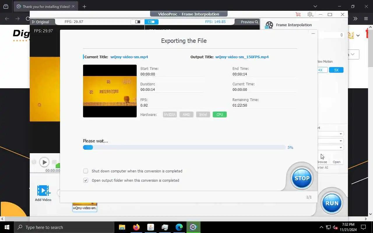The height and width of the screenshot is (233, 373).
Task: Uncheck open output folder when completed
Action: (86, 180)
